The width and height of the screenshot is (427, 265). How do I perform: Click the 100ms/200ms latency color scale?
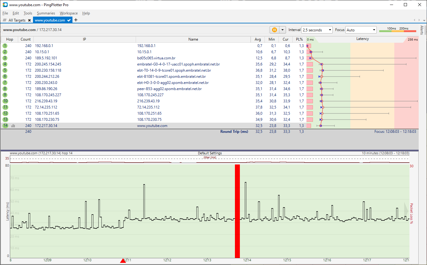click(397, 30)
